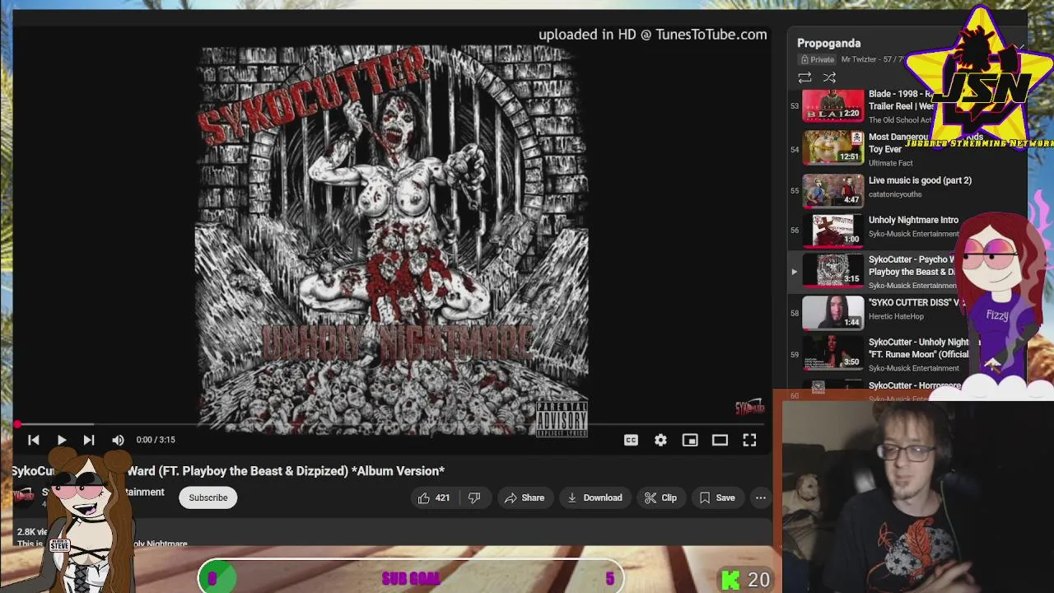Open the Blade 1998 trailer thumbnail

pos(833,106)
